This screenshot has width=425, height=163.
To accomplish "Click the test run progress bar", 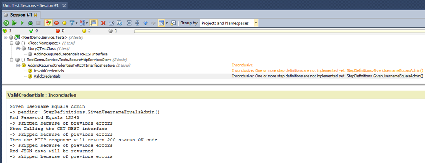I will coord(279,31).
